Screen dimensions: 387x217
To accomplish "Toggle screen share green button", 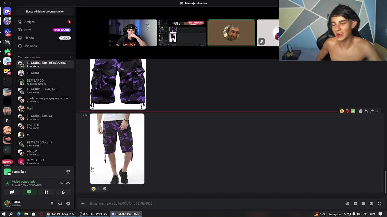I will [29, 192].
